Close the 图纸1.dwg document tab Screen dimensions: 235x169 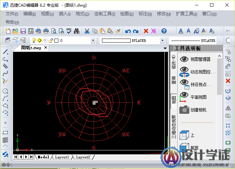pos(46,48)
